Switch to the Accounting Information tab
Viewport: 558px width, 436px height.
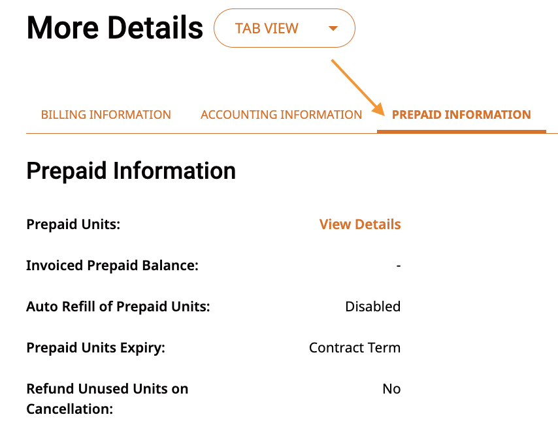tap(281, 115)
